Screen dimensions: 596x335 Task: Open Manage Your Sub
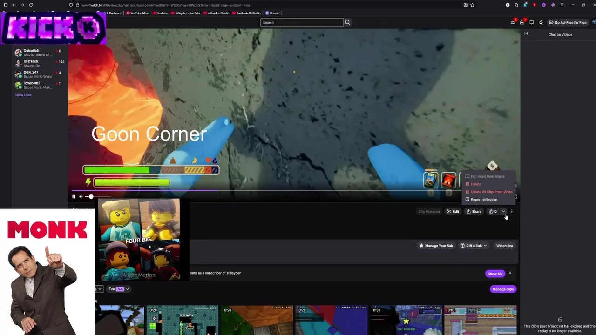click(436, 246)
